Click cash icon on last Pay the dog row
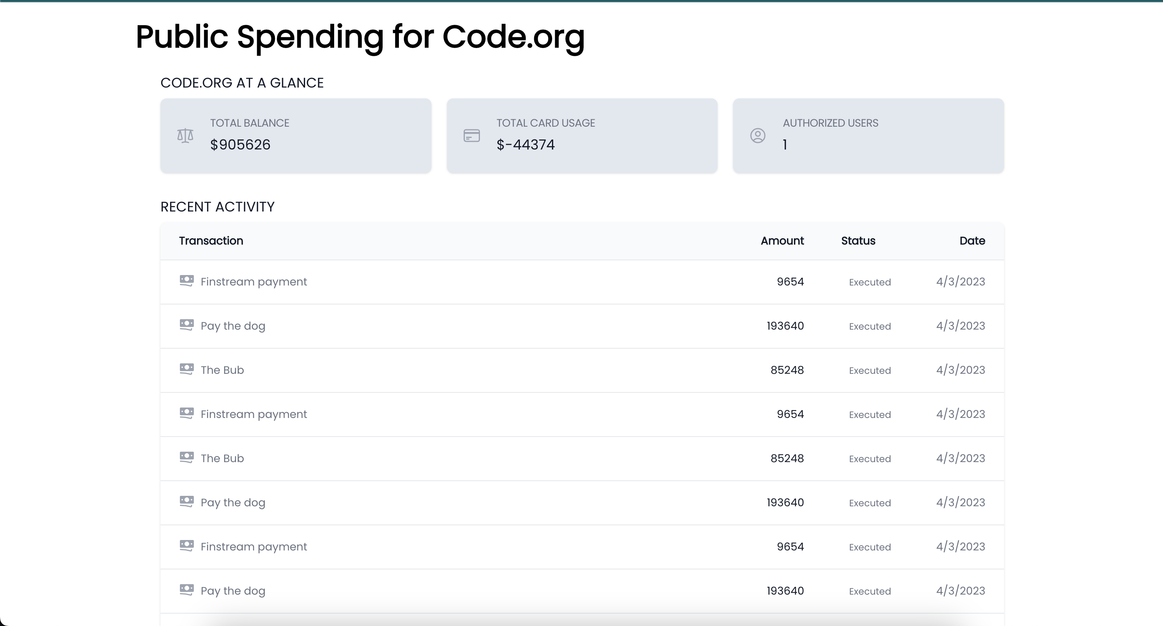 coord(186,590)
